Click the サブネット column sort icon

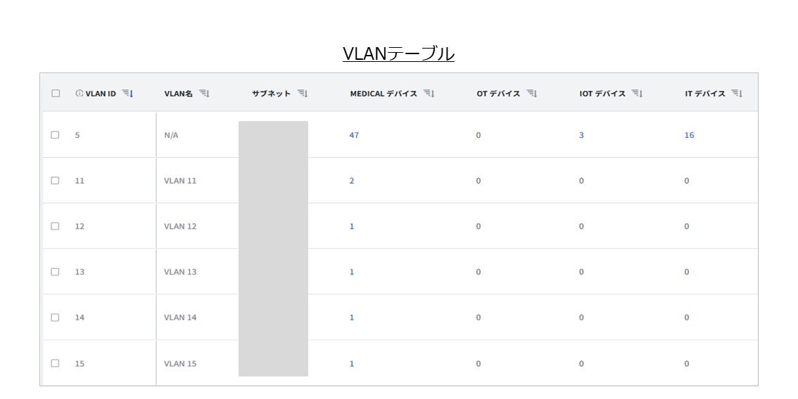pos(303,94)
